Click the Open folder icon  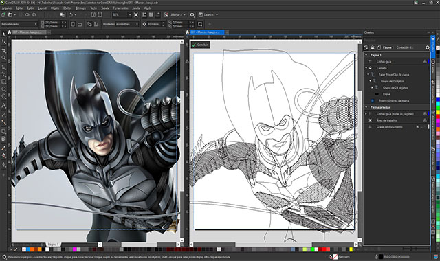[10, 14]
